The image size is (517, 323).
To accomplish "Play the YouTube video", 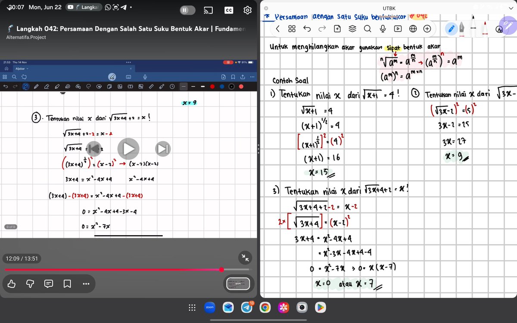I will click(128, 149).
